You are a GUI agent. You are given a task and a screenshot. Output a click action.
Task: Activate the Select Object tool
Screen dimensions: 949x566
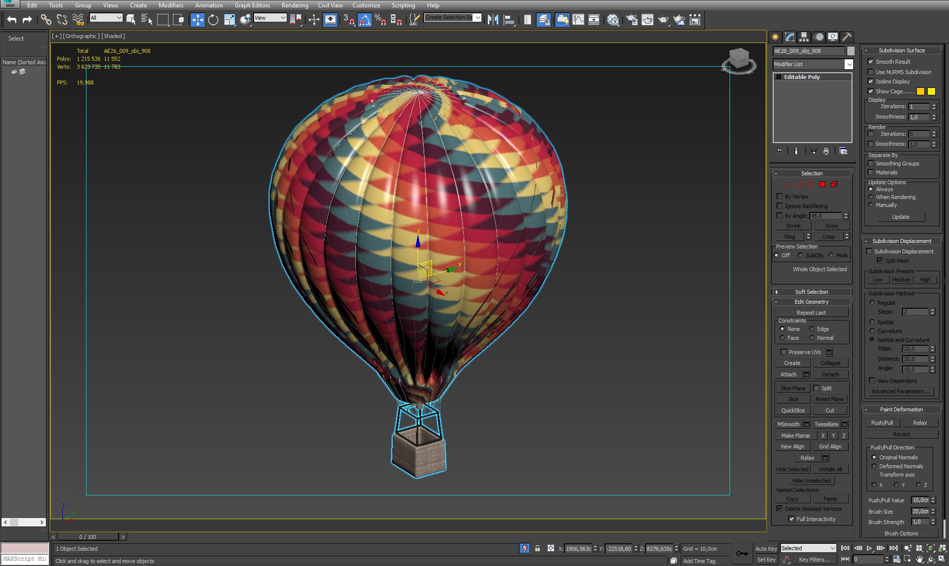(131, 20)
